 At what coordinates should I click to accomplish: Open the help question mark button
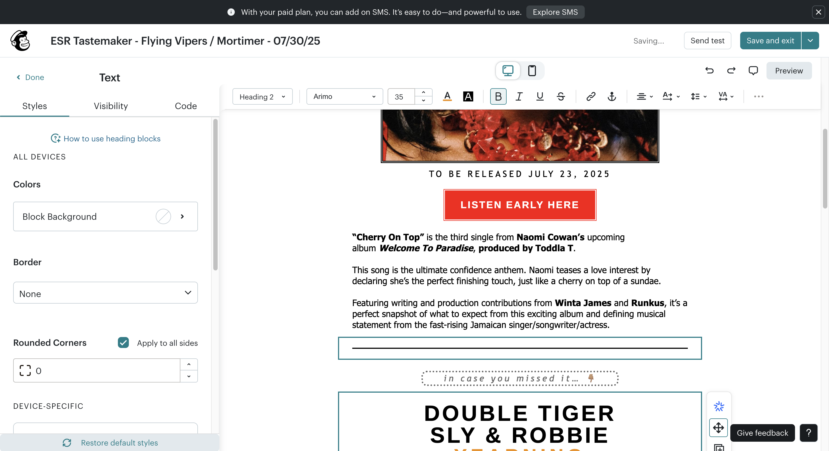808,433
